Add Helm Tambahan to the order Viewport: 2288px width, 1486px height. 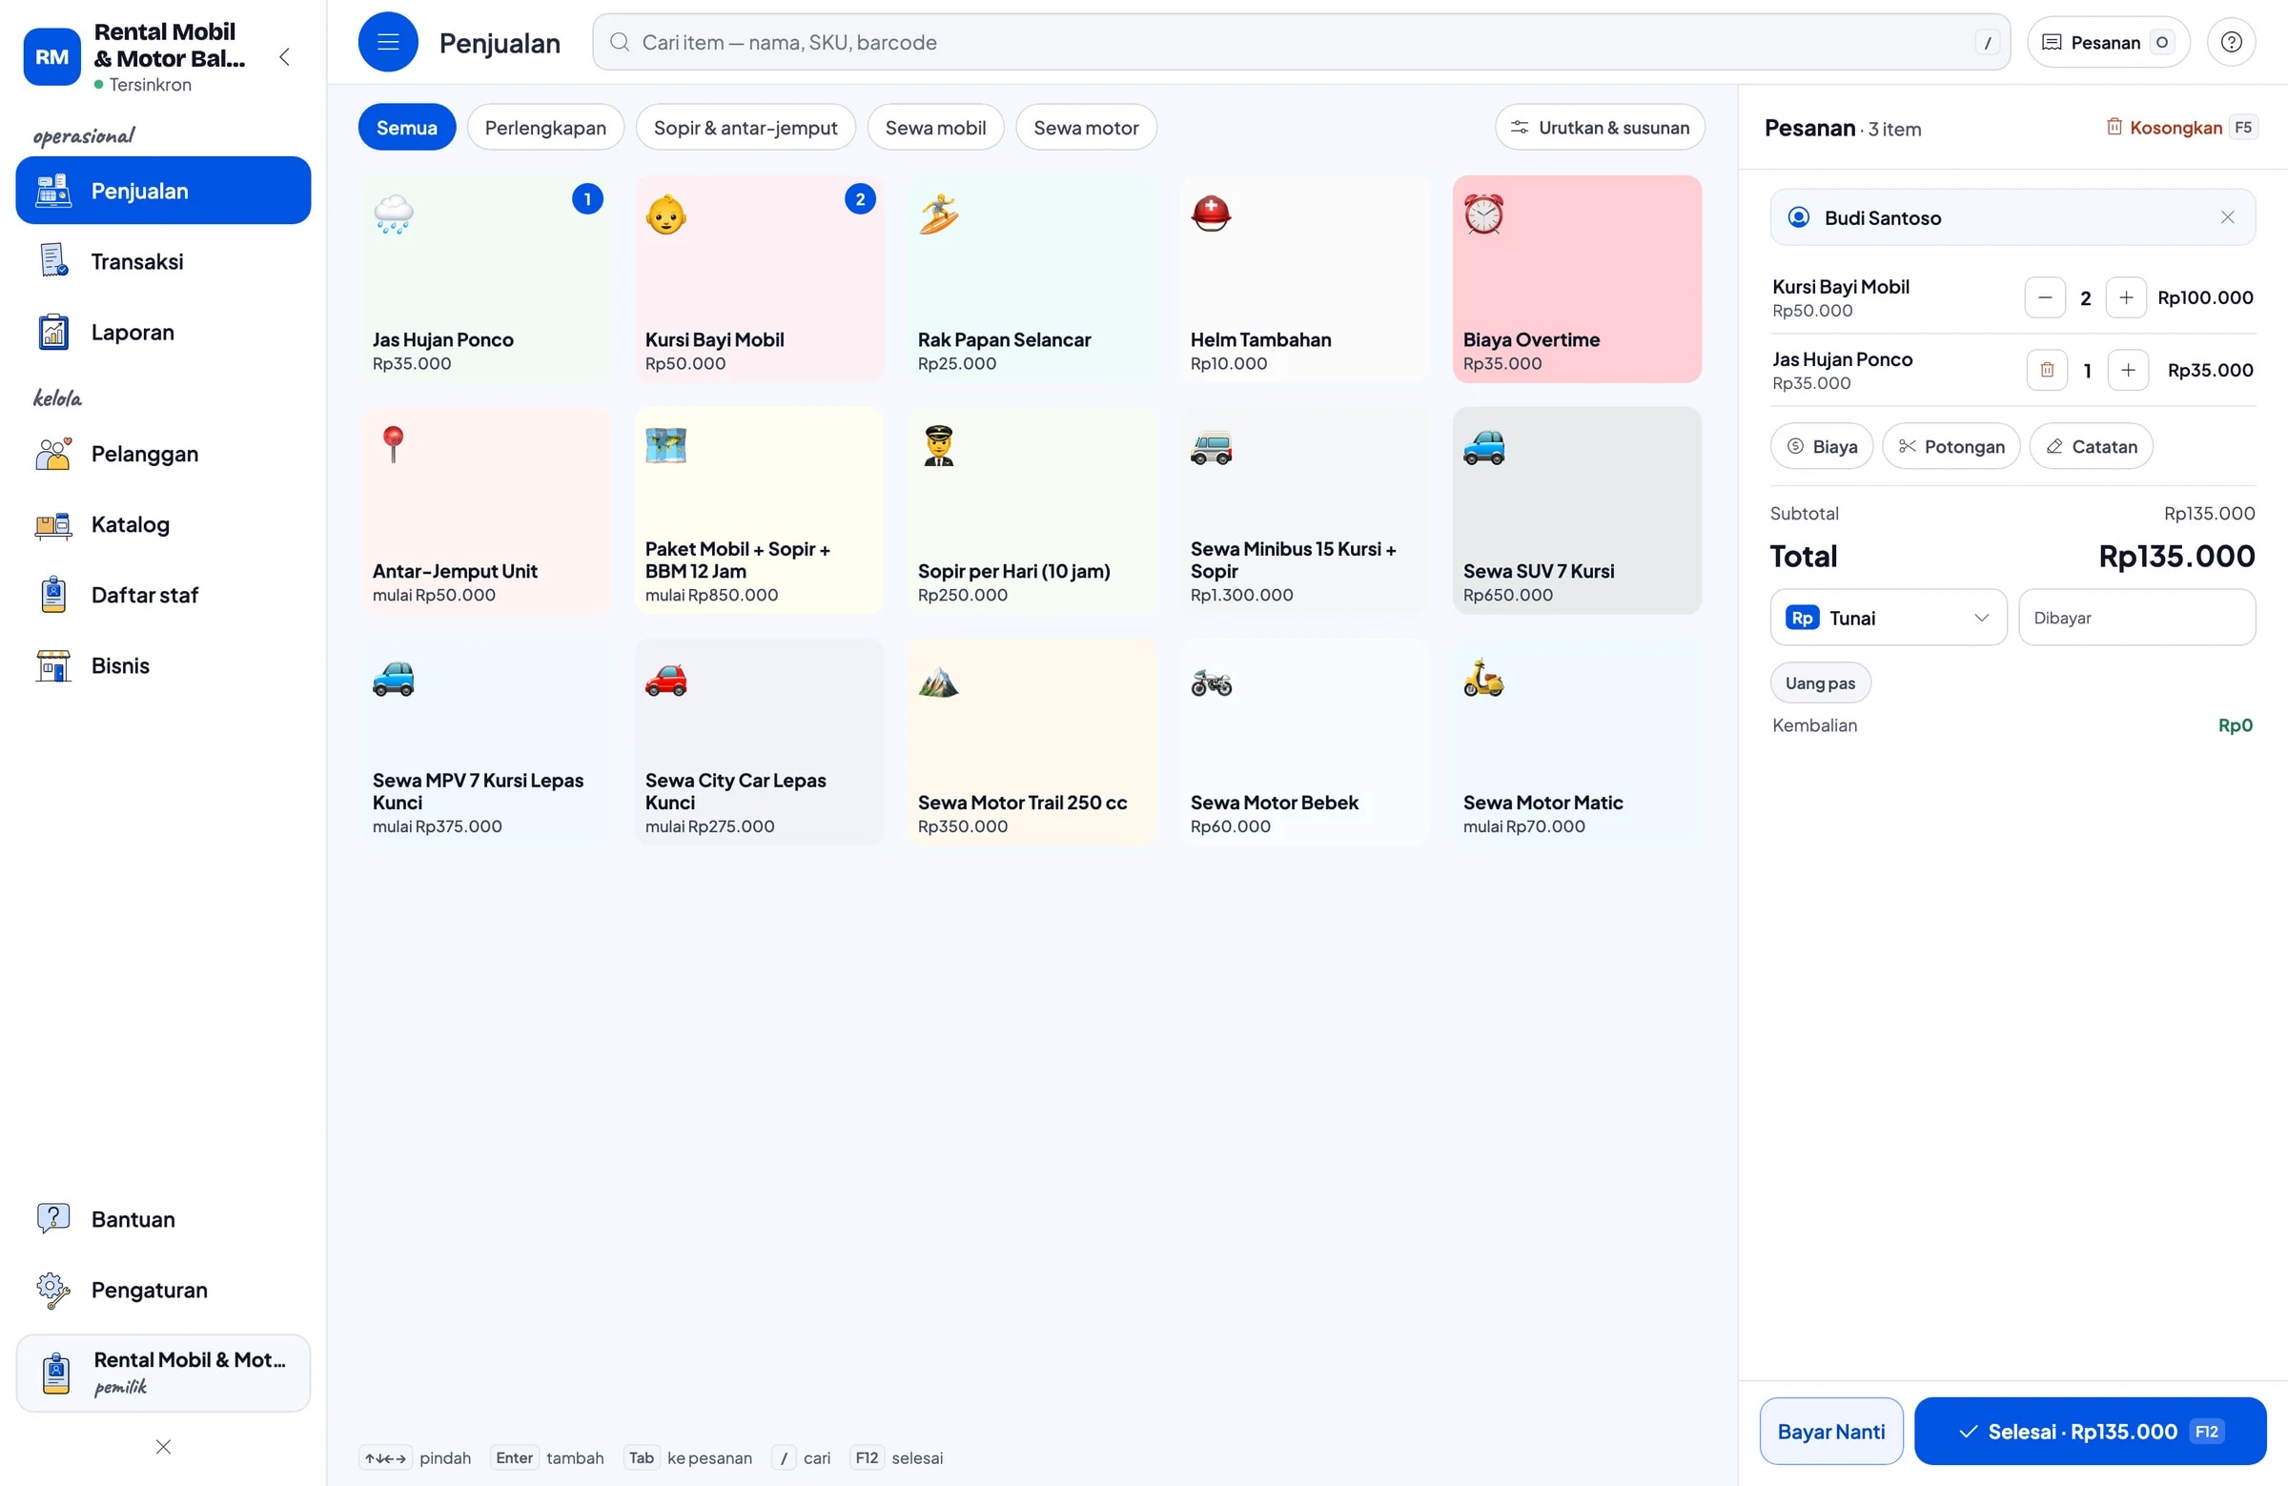tap(1303, 278)
